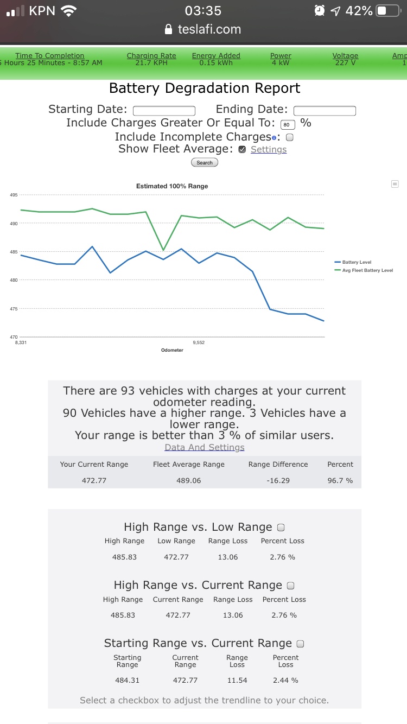This screenshot has width=407, height=724.
Task: Open the Data And Settings link
Action: pyautogui.click(x=205, y=448)
